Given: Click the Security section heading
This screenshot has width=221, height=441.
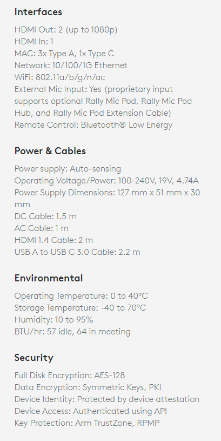Looking at the screenshot, I should 34,358.
